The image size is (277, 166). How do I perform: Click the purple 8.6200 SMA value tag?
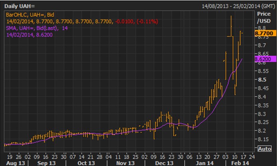point(263,59)
